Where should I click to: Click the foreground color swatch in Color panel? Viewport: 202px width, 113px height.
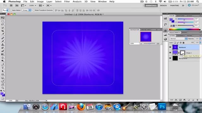171,20
